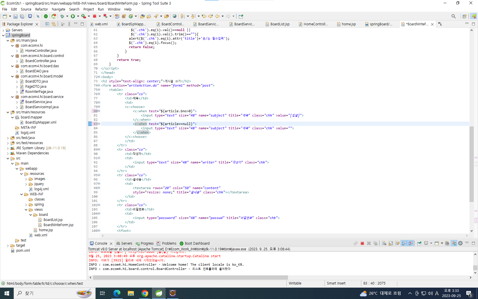Click the green Boot Dashboard power icon
The width and height of the screenshot is (478, 299).
(46, 16)
